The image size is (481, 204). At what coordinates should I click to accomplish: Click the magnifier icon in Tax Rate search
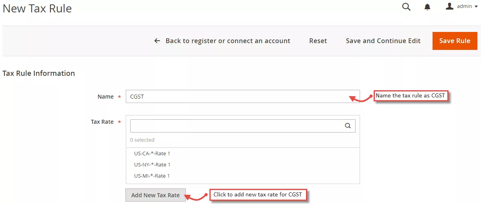pyautogui.click(x=348, y=126)
